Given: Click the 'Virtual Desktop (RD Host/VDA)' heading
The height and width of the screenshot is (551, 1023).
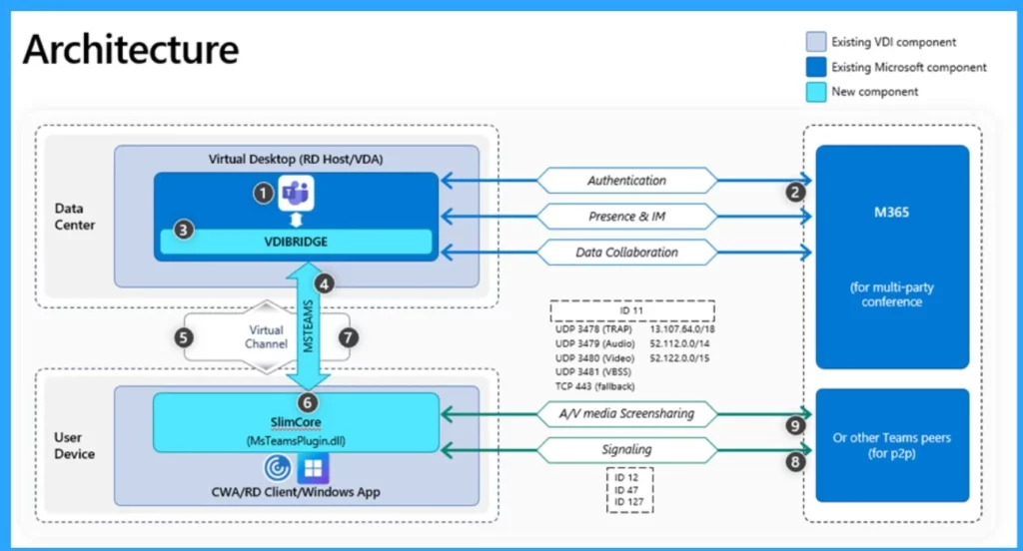Looking at the screenshot, I should tap(296, 159).
